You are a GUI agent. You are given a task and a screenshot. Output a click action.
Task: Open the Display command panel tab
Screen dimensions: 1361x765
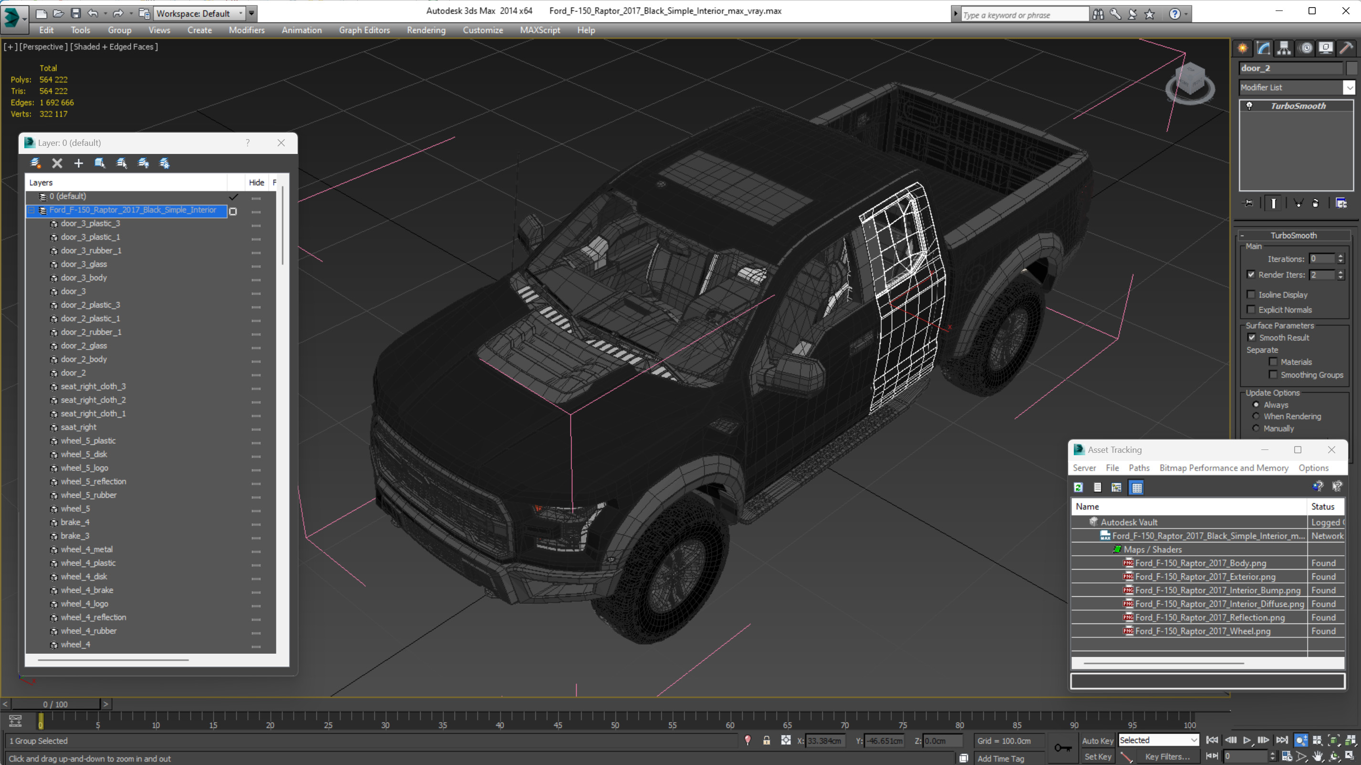[1326, 48]
